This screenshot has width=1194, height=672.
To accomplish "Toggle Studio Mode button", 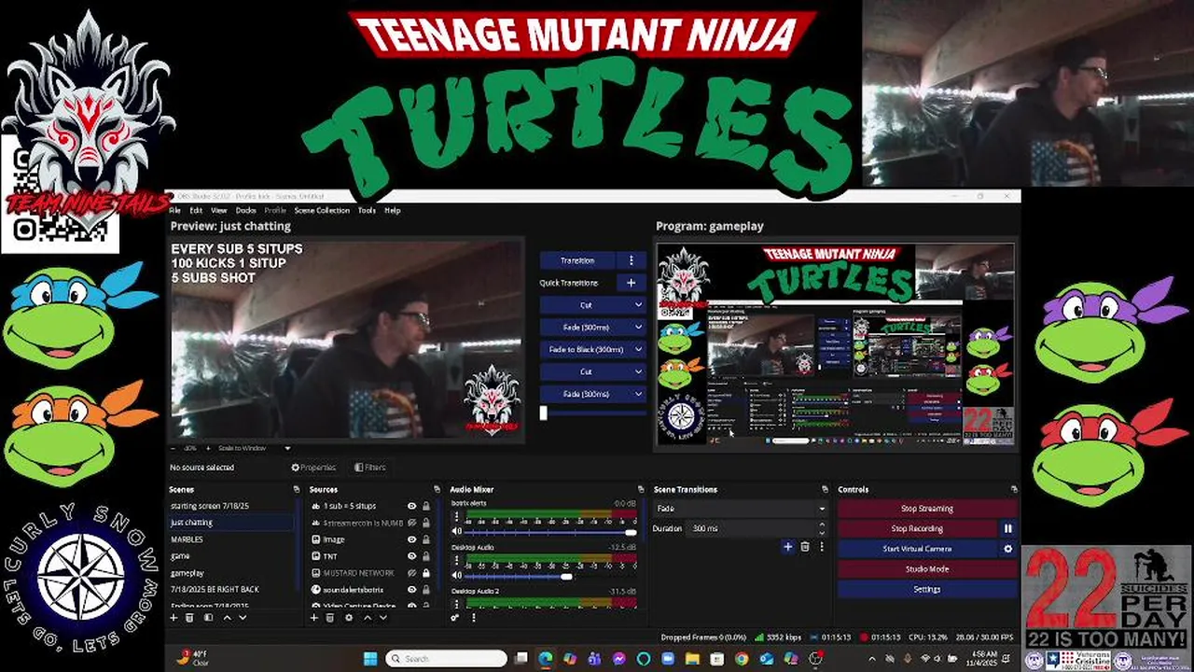I will click(x=927, y=568).
